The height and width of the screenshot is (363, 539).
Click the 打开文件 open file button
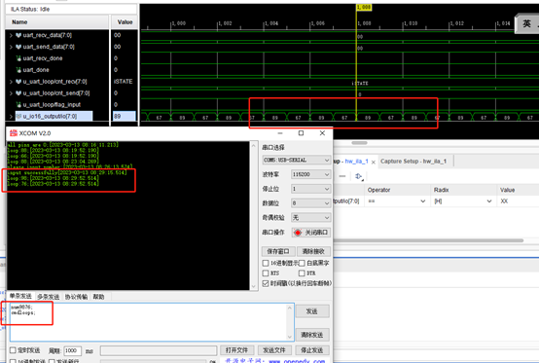(236, 350)
